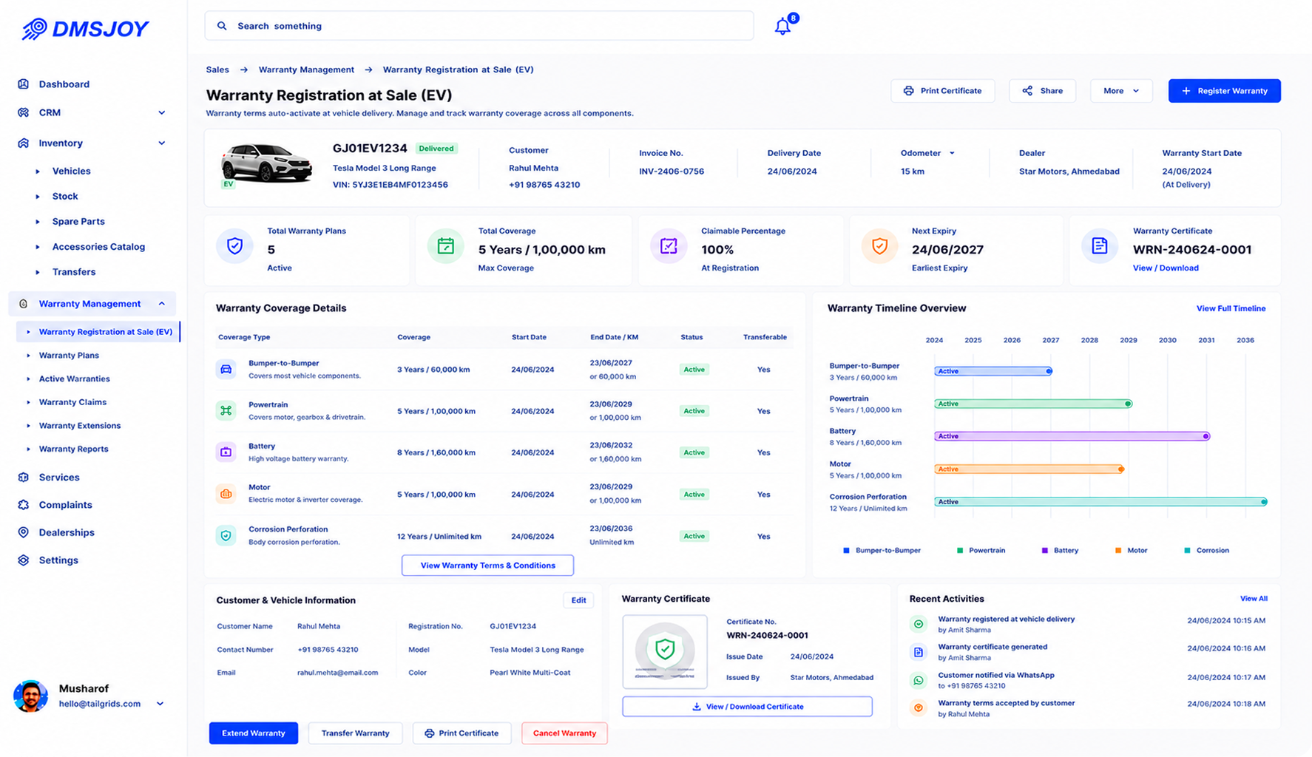Click View Warranty Terms & Conditions
The height and width of the screenshot is (757, 1312).
487,566
